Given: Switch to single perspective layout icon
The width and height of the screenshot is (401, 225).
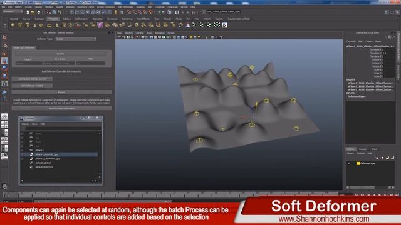Looking at the screenshot, I should pyautogui.click(x=4, y=117).
